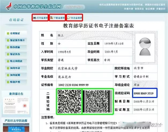Click the 打印备案表 link
168x132 pixels.
[40, 18]
